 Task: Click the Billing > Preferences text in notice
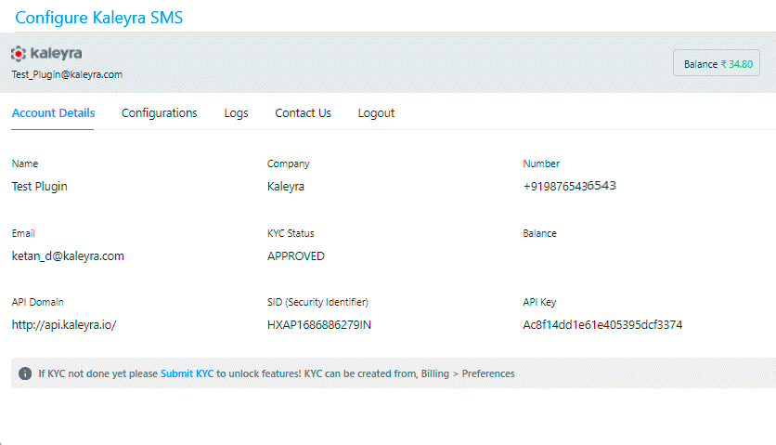[468, 373]
